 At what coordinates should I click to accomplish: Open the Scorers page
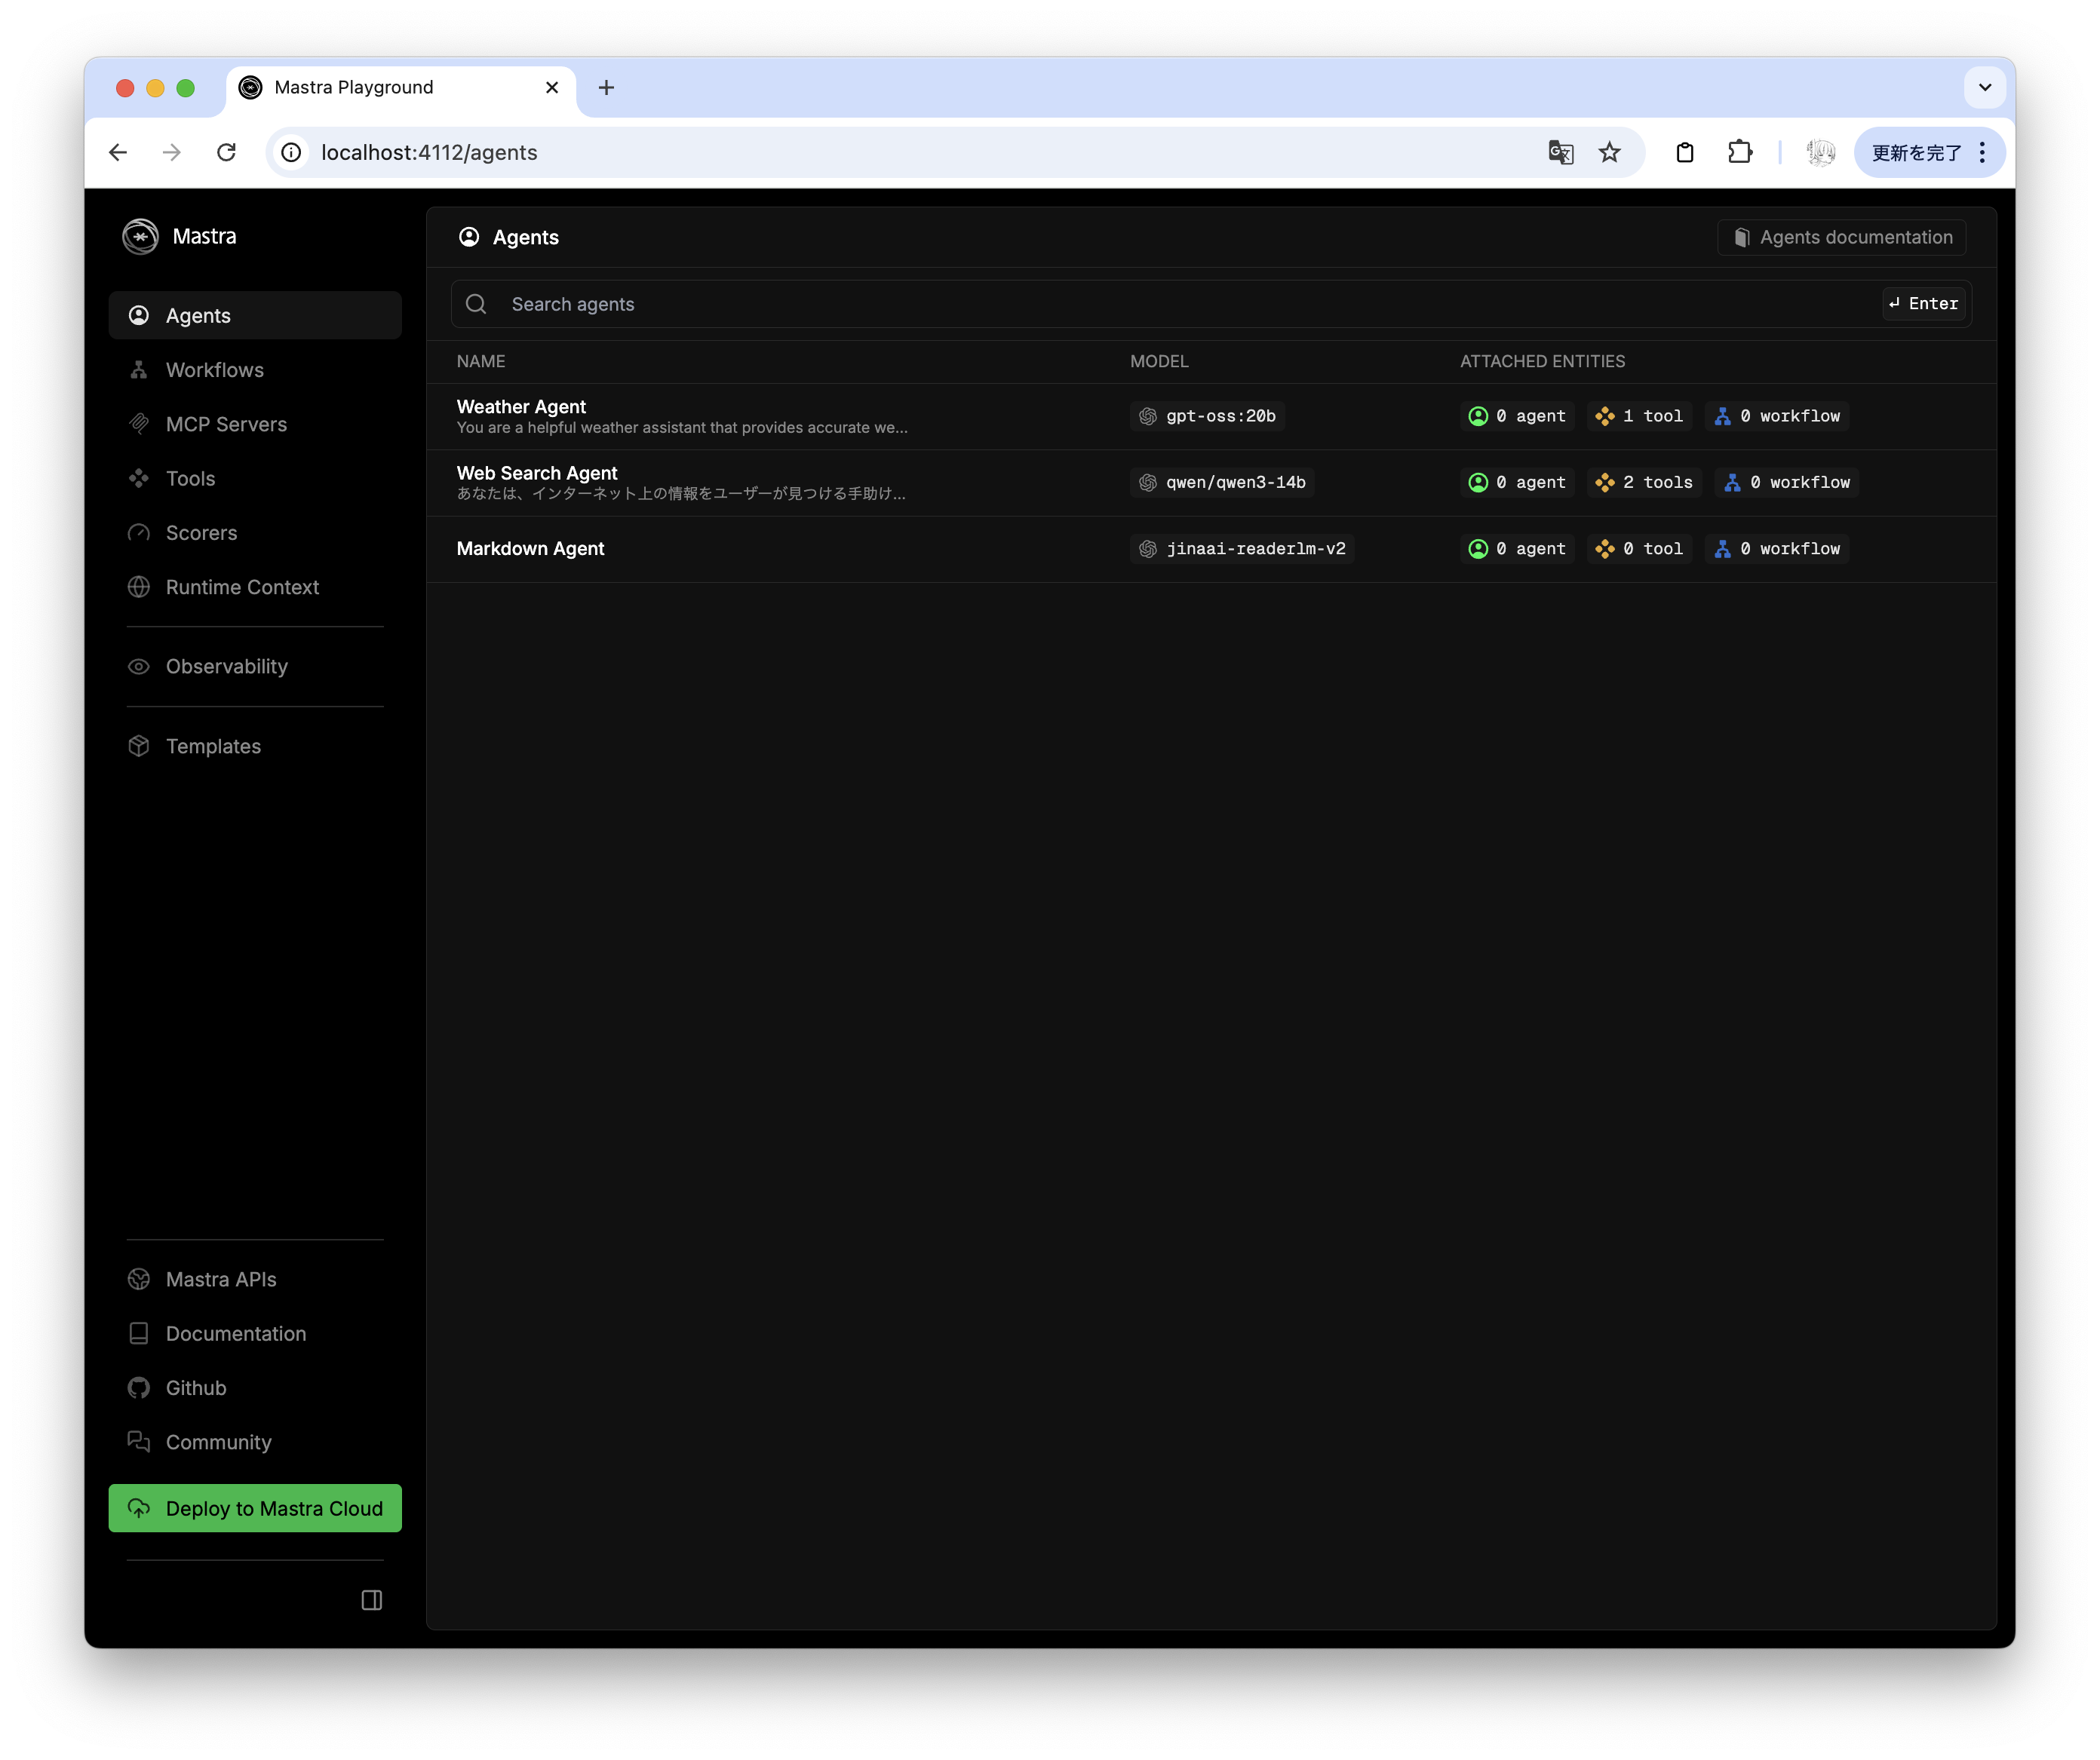(x=201, y=532)
